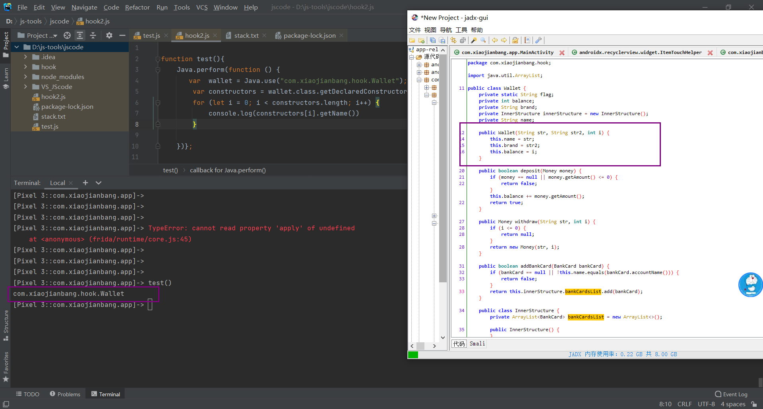Click jadx-gui back arrow icon
Viewport: 763px width, 409px height.
495,40
